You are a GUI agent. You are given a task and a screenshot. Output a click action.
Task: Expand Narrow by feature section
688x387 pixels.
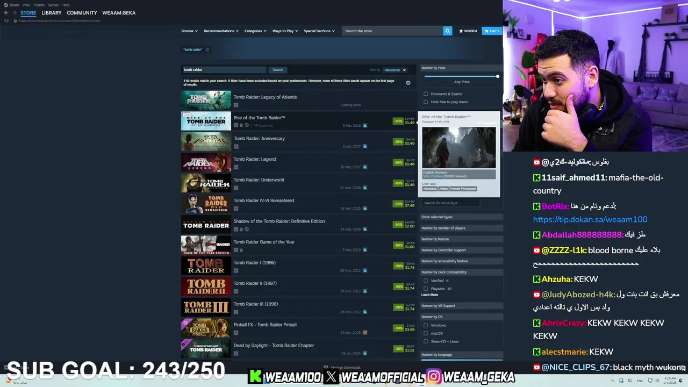pyautogui.click(x=461, y=239)
